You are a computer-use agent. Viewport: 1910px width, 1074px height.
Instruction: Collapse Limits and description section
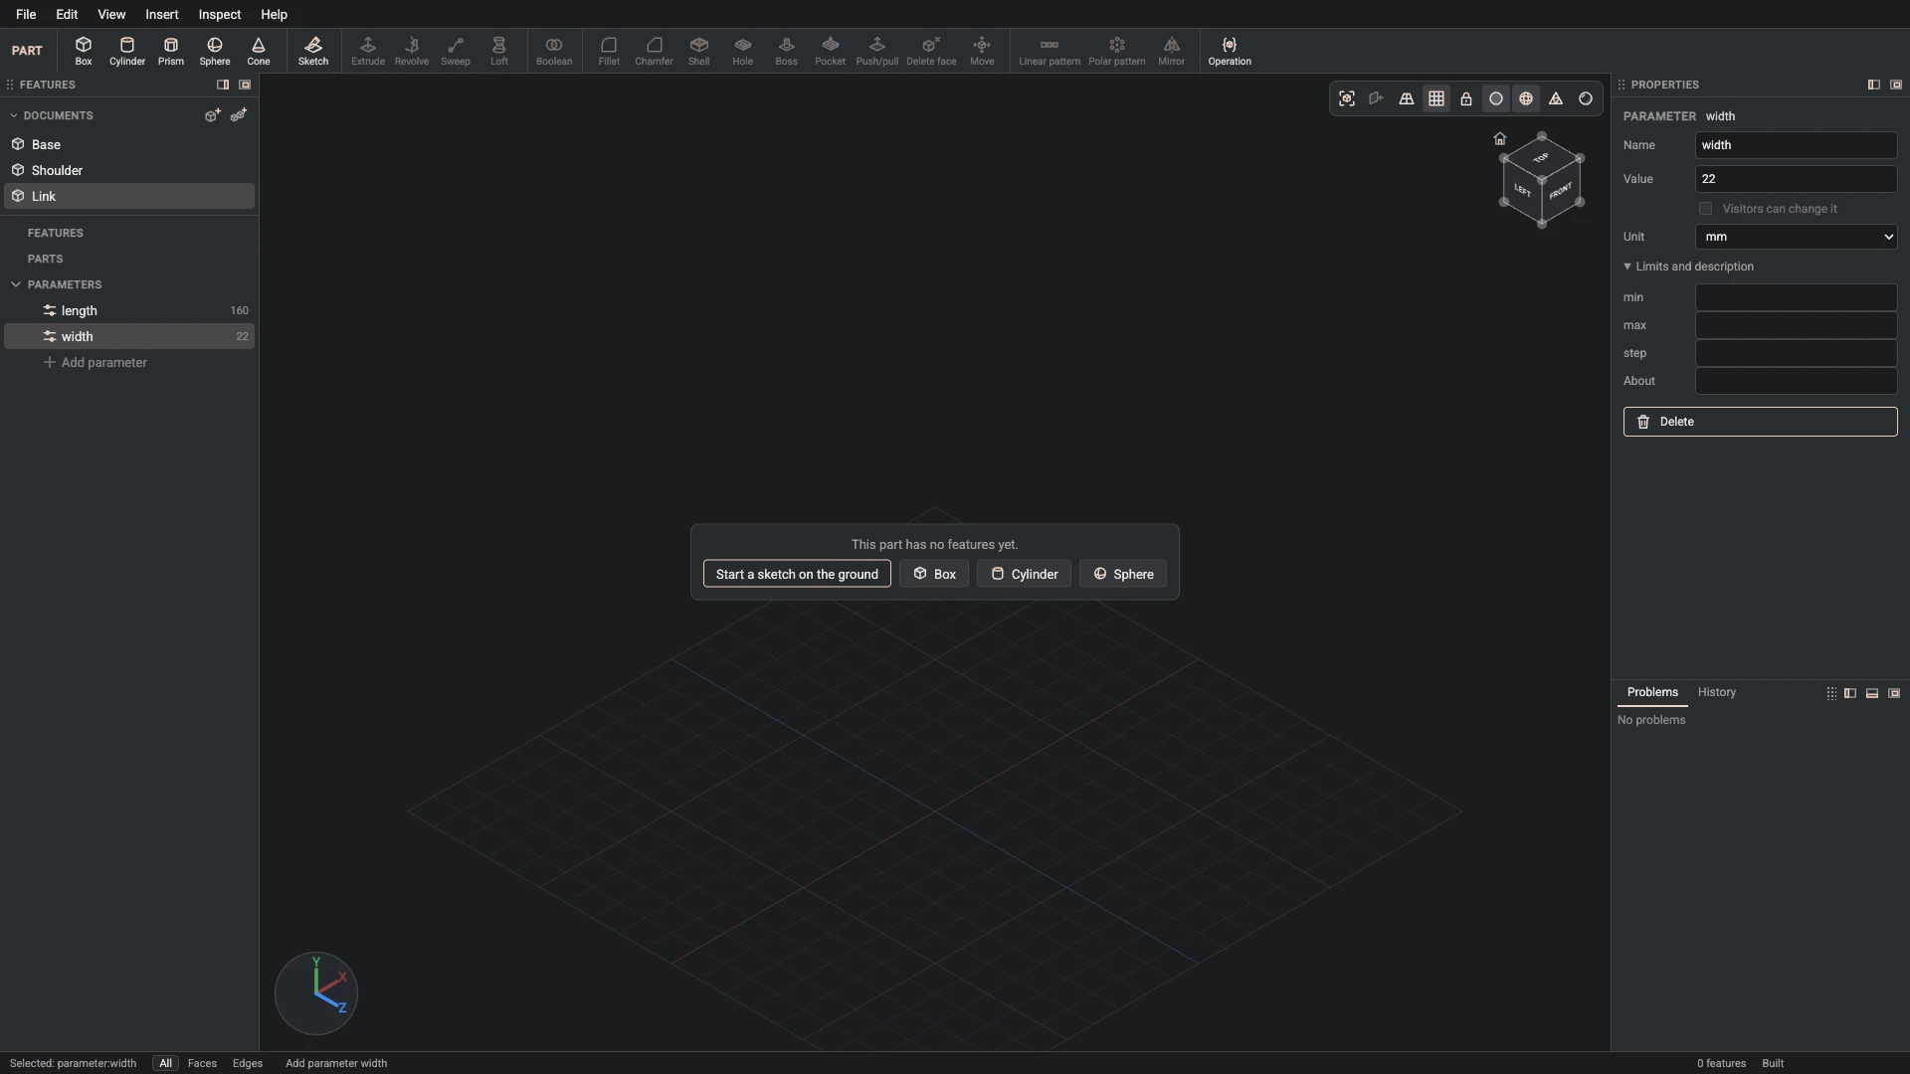coord(1689,267)
